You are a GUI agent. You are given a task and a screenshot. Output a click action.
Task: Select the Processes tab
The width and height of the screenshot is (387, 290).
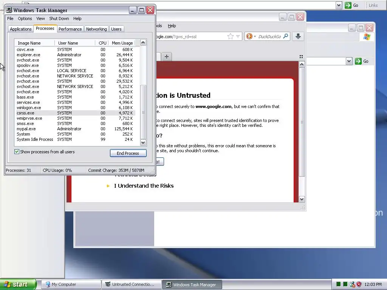[x=45, y=28]
